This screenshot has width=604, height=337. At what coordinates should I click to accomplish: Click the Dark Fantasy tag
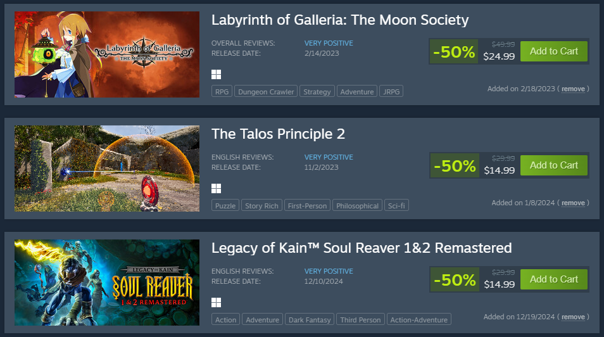[309, 320]
